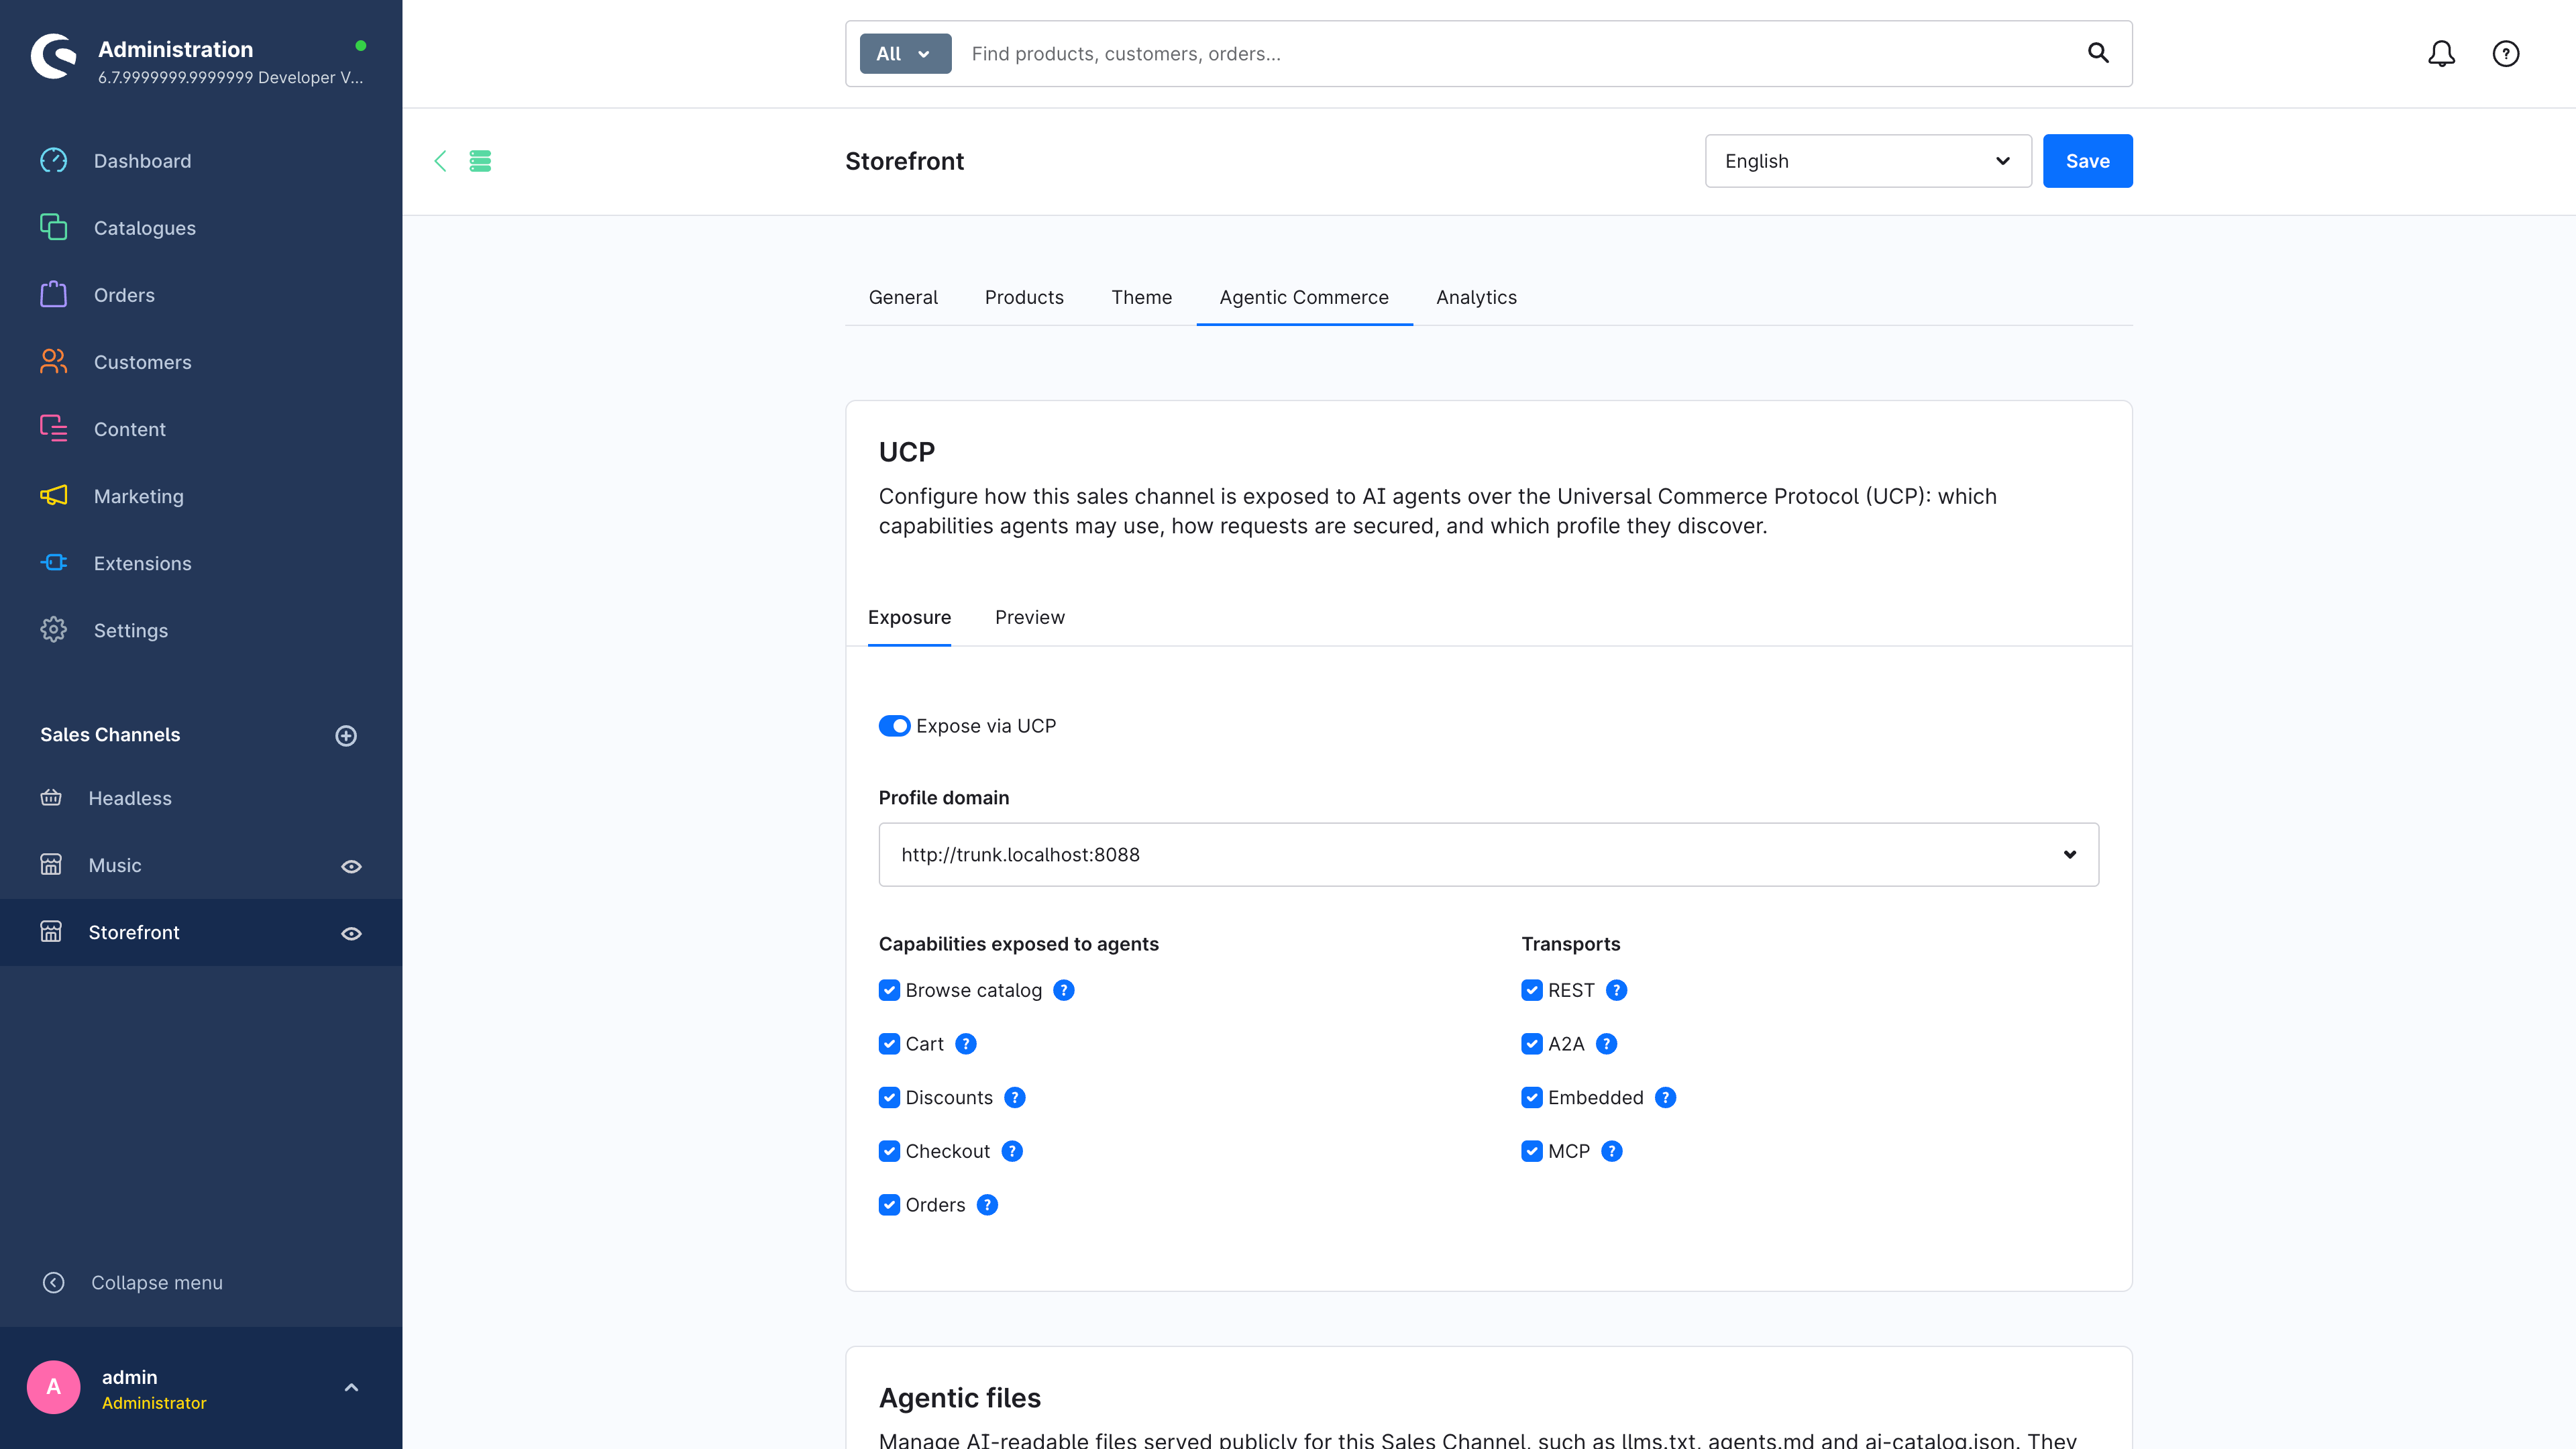Click the search magnifier icon
The width and height of the screenshot is (2576, 1449).
tap(2098, 53)
